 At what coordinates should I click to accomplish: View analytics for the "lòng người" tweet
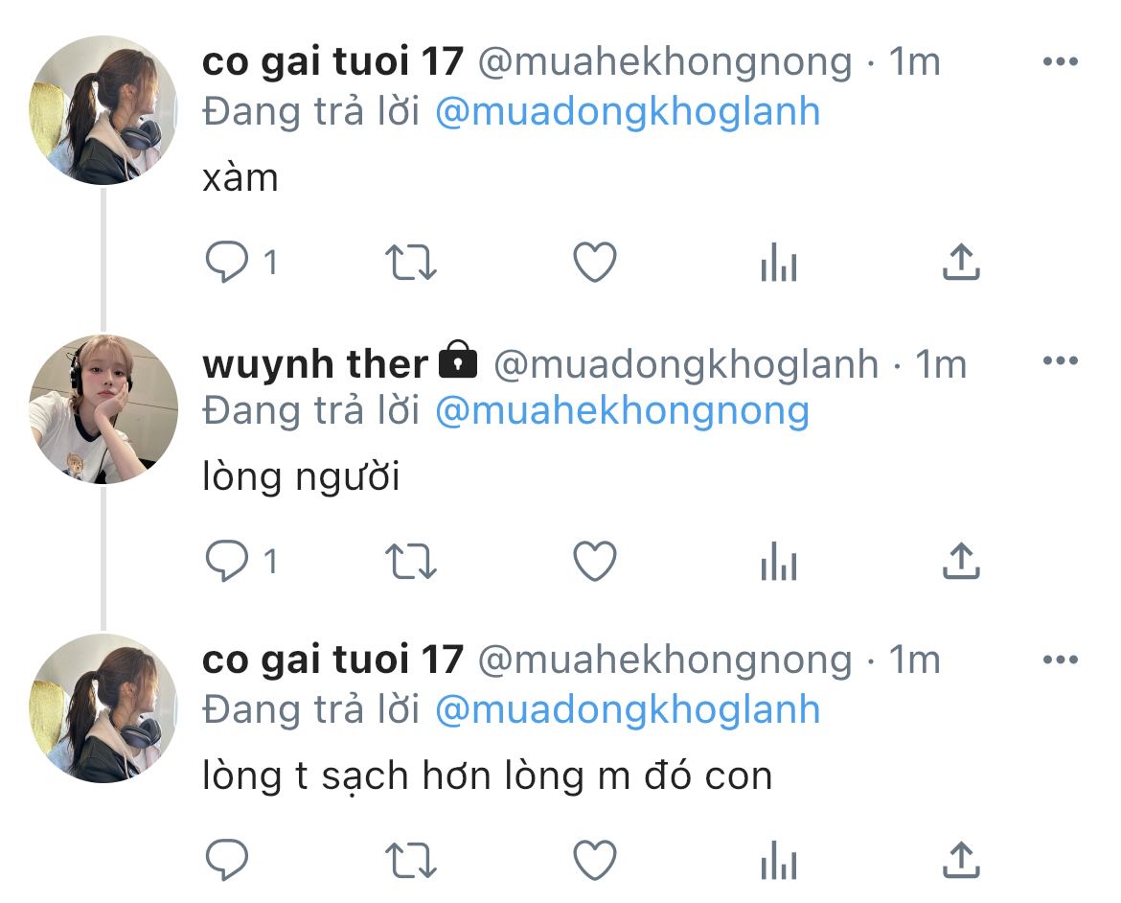pyautogui.click(x=779, y=560)
